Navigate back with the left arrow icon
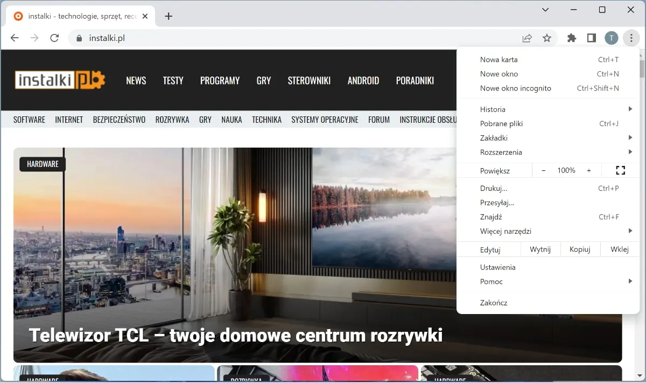 (x=14, y=38)
